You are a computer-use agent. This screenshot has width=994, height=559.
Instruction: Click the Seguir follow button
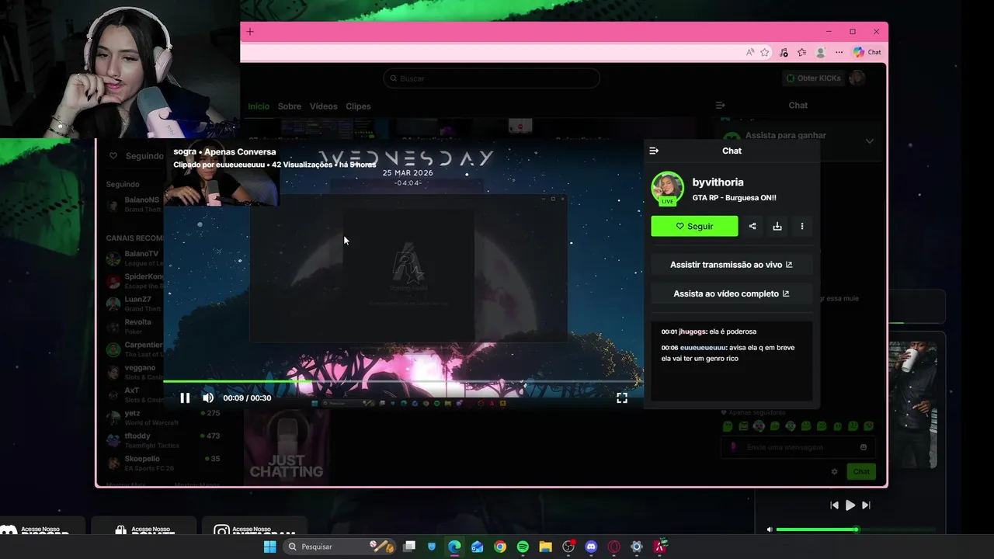point(694,226)
